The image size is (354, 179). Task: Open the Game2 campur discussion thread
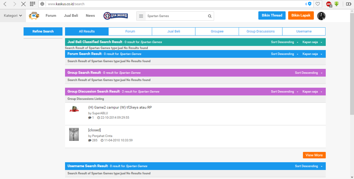pyautogui.click(x=120, y=107)
